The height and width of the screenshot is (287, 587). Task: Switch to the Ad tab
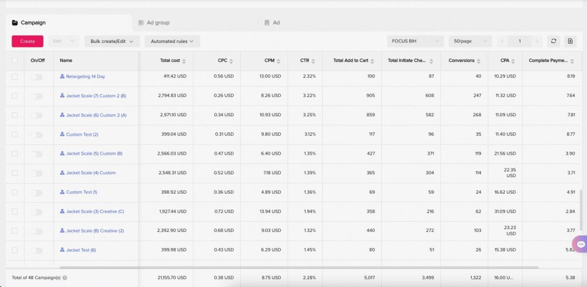point(276,23)
